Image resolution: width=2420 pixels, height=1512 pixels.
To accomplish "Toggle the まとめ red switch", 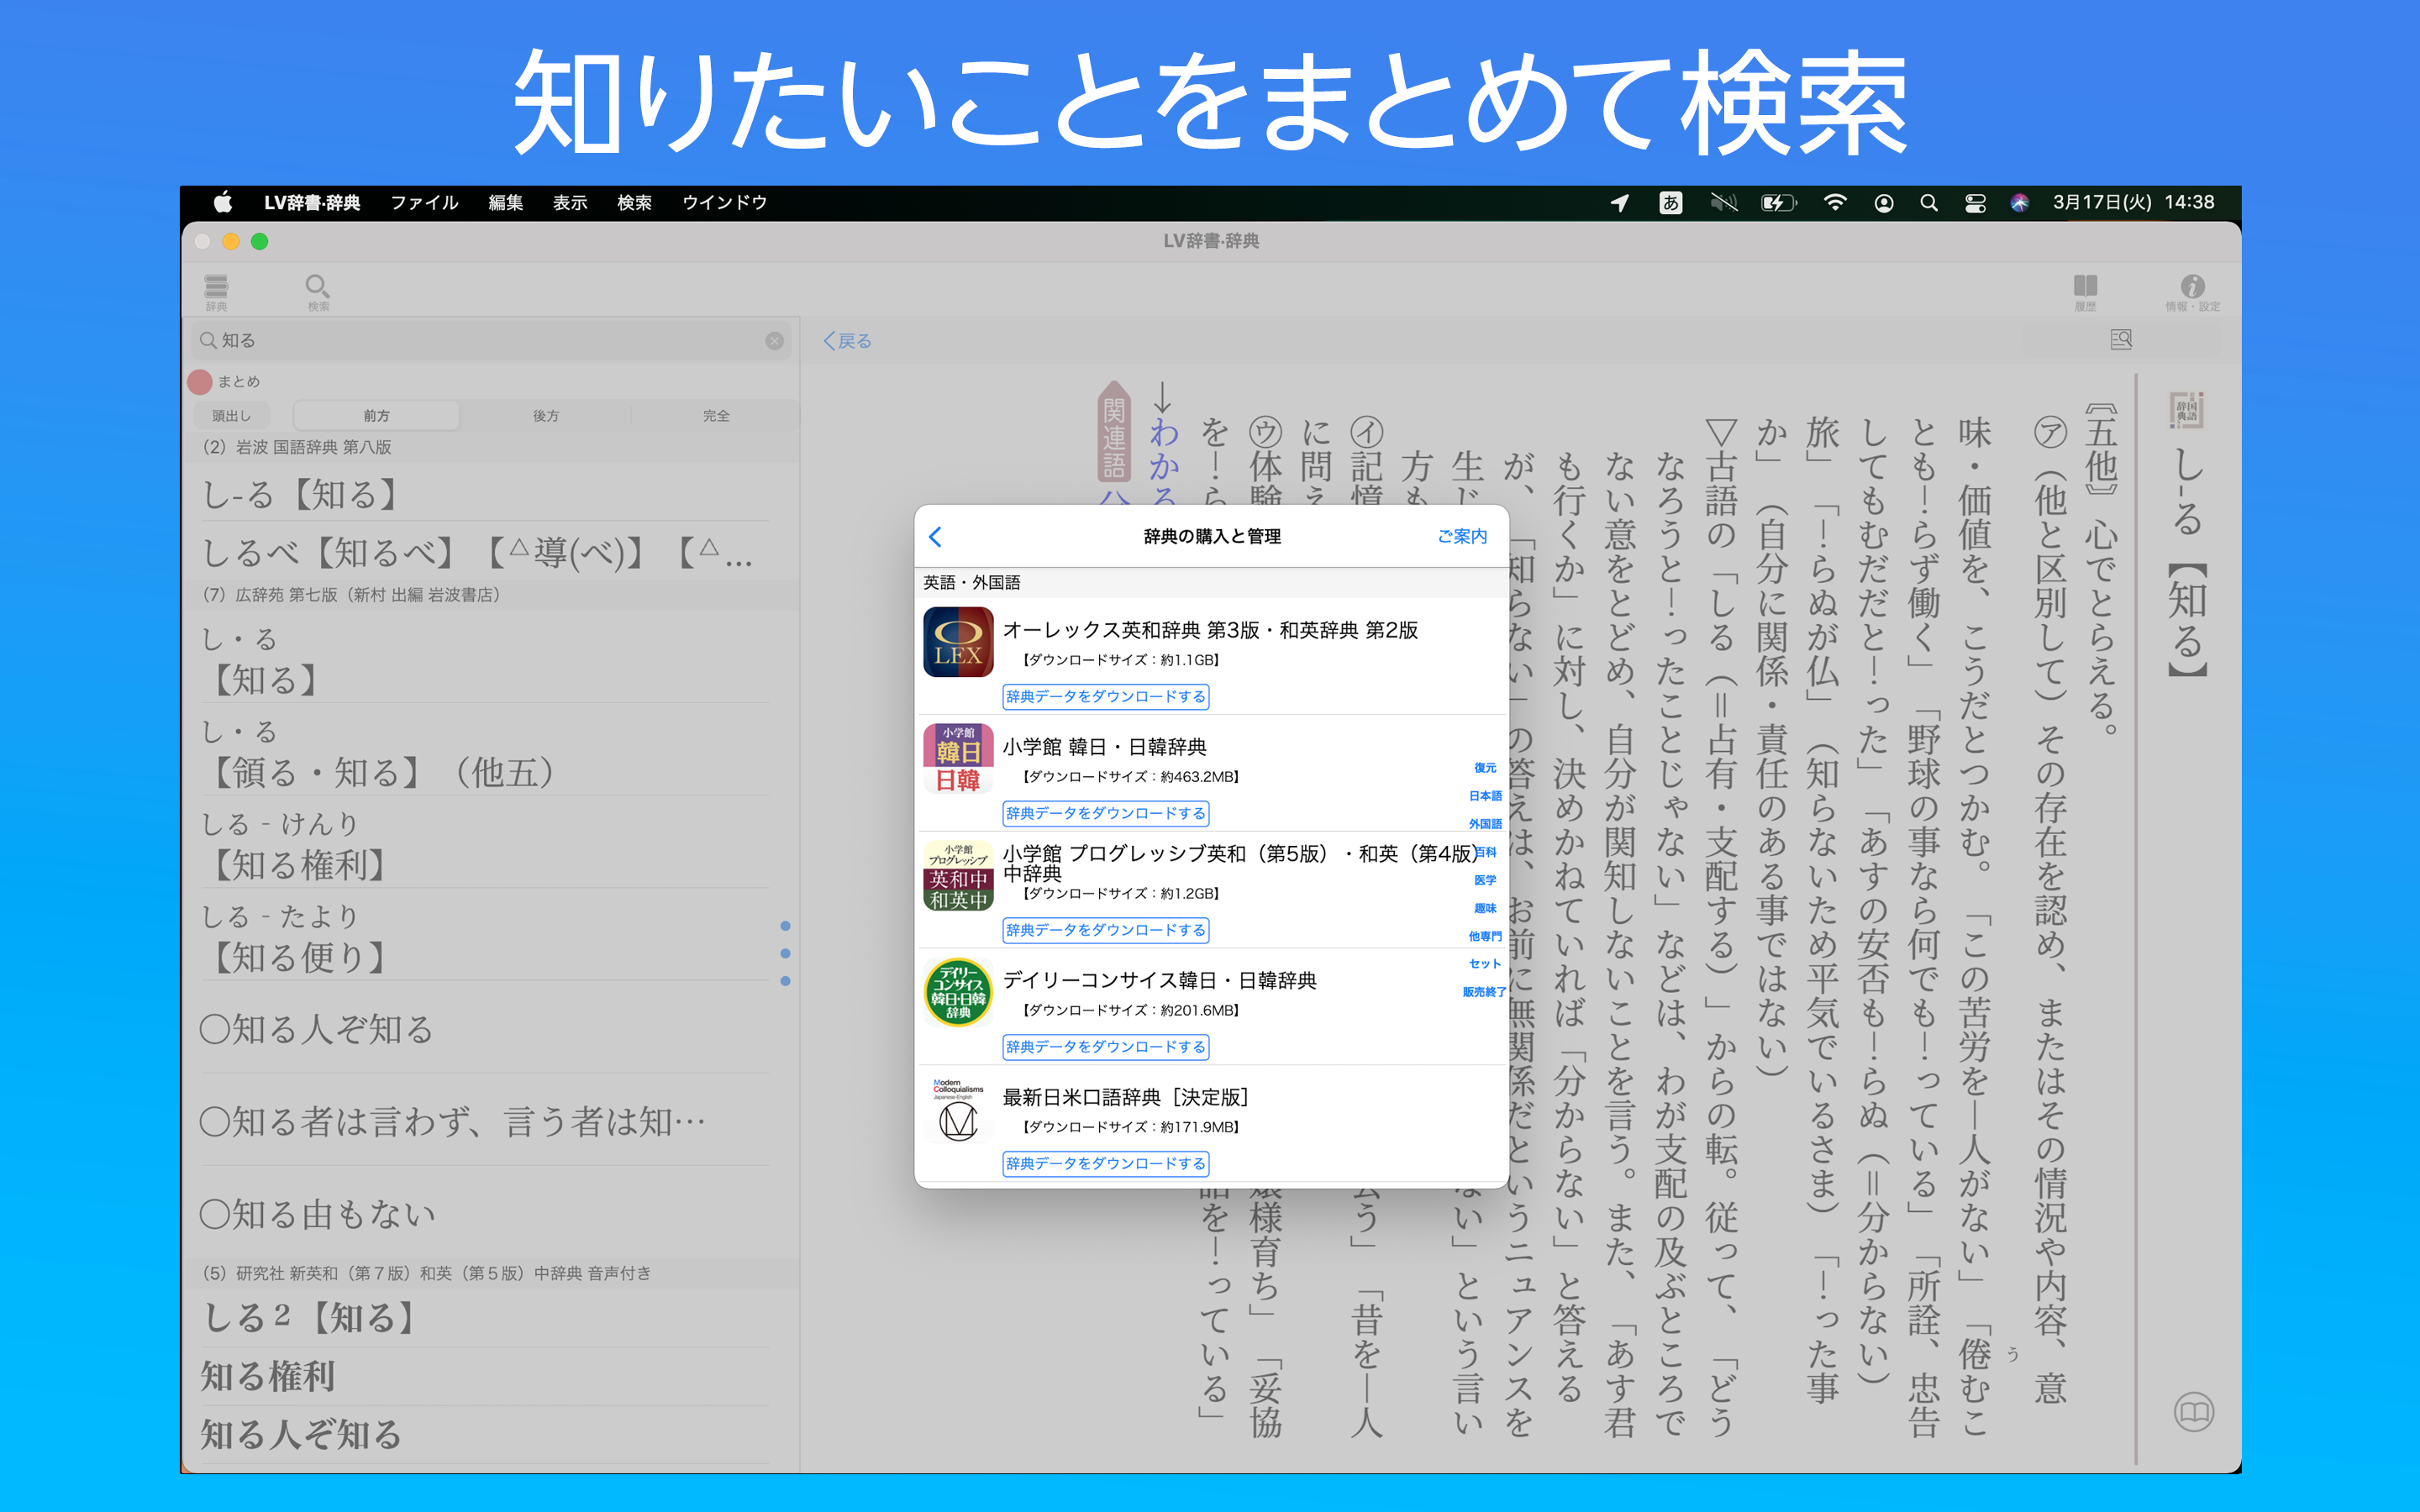I will tap(200, 381).
